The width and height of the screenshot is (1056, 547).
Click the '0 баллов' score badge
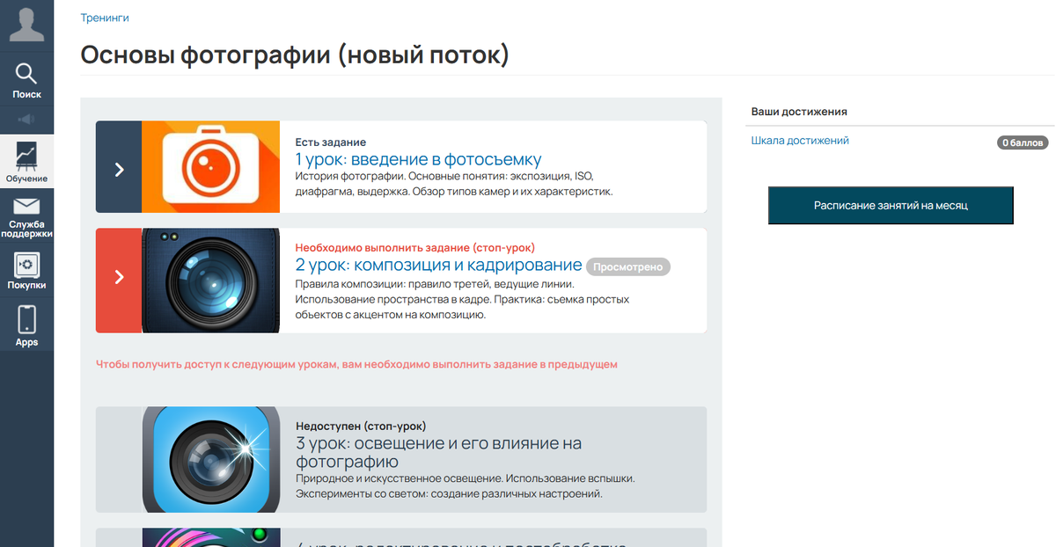[1023, 142]
